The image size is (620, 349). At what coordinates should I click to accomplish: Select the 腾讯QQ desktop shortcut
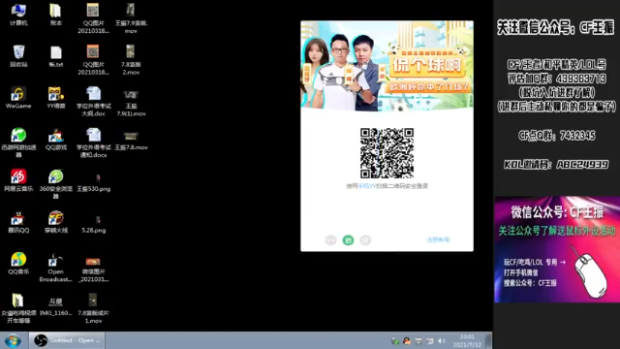click(x=18, y=222)
